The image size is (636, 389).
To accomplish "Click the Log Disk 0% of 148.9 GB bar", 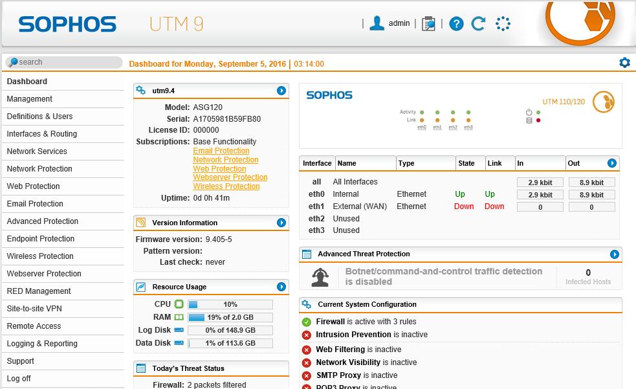I will pyautogui.click(x=230, y=330).
